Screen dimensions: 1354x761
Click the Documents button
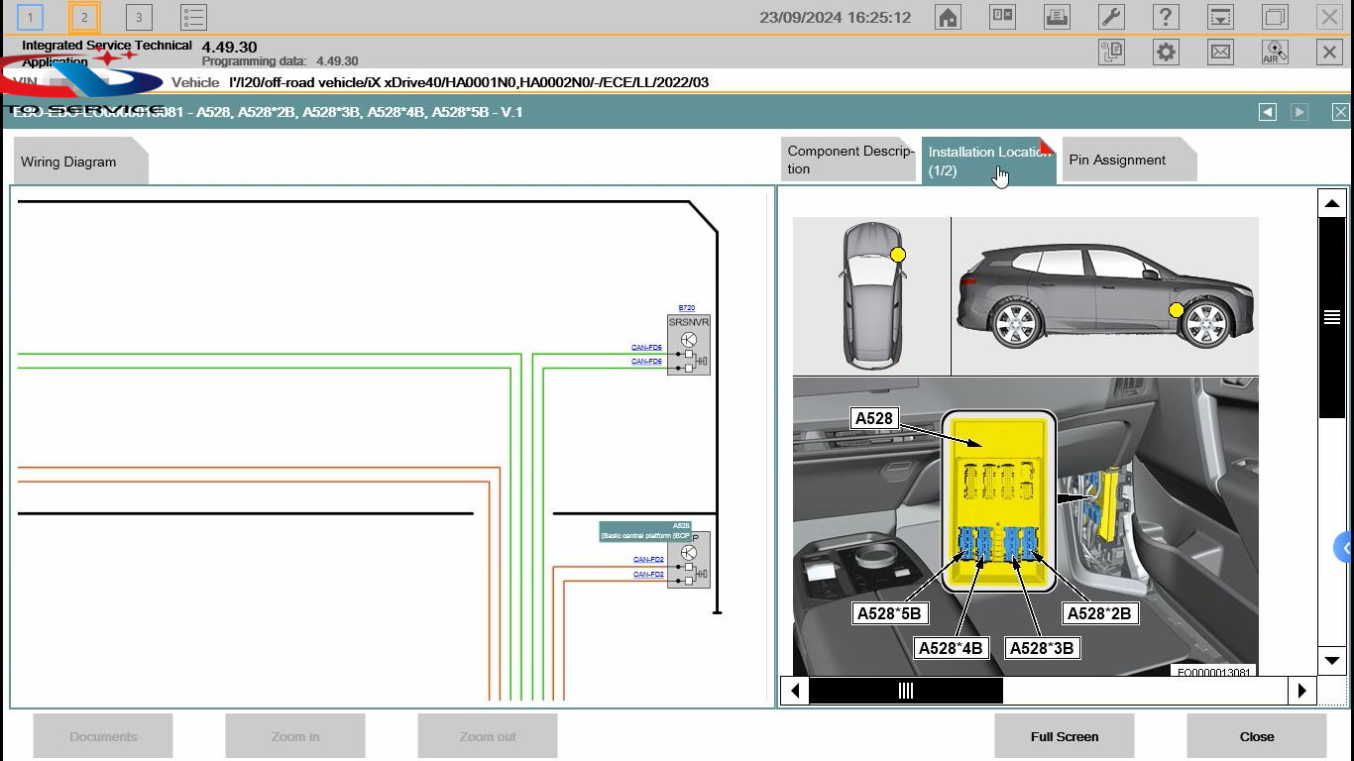tap(103, 736)
